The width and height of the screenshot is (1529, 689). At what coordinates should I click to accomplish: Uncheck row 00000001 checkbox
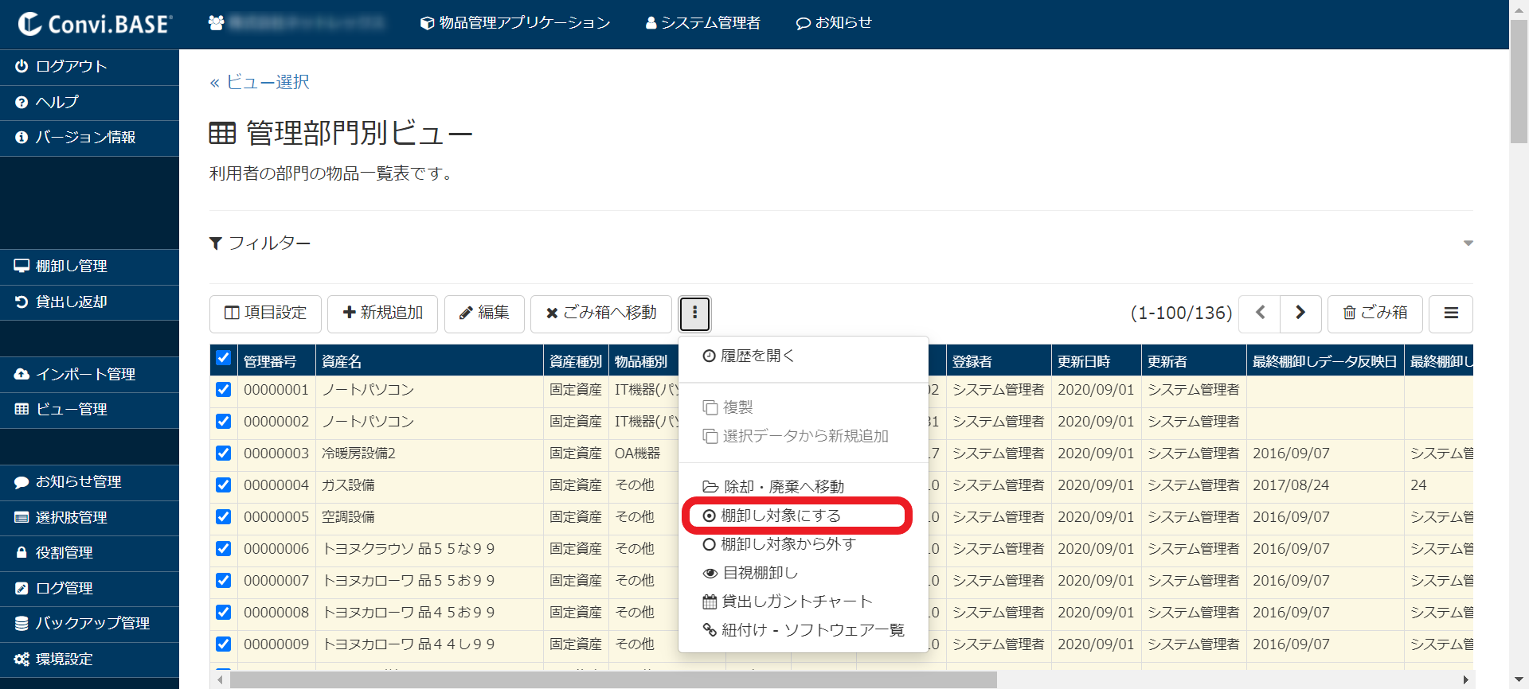(224, 390)
